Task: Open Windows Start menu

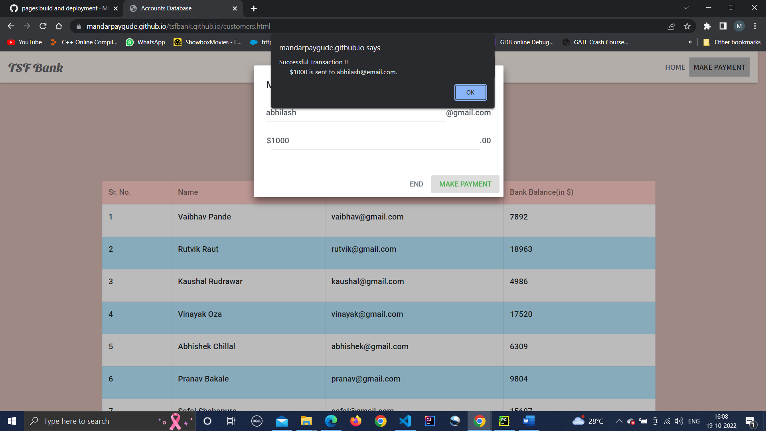Action: [12, 421]
